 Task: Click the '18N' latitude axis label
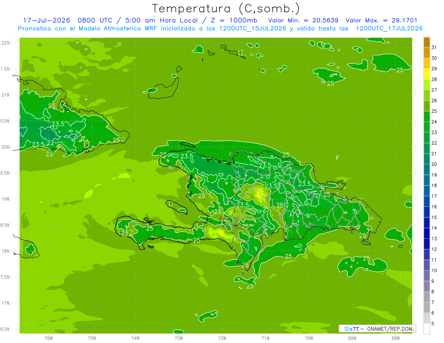(x=6, y=251)
